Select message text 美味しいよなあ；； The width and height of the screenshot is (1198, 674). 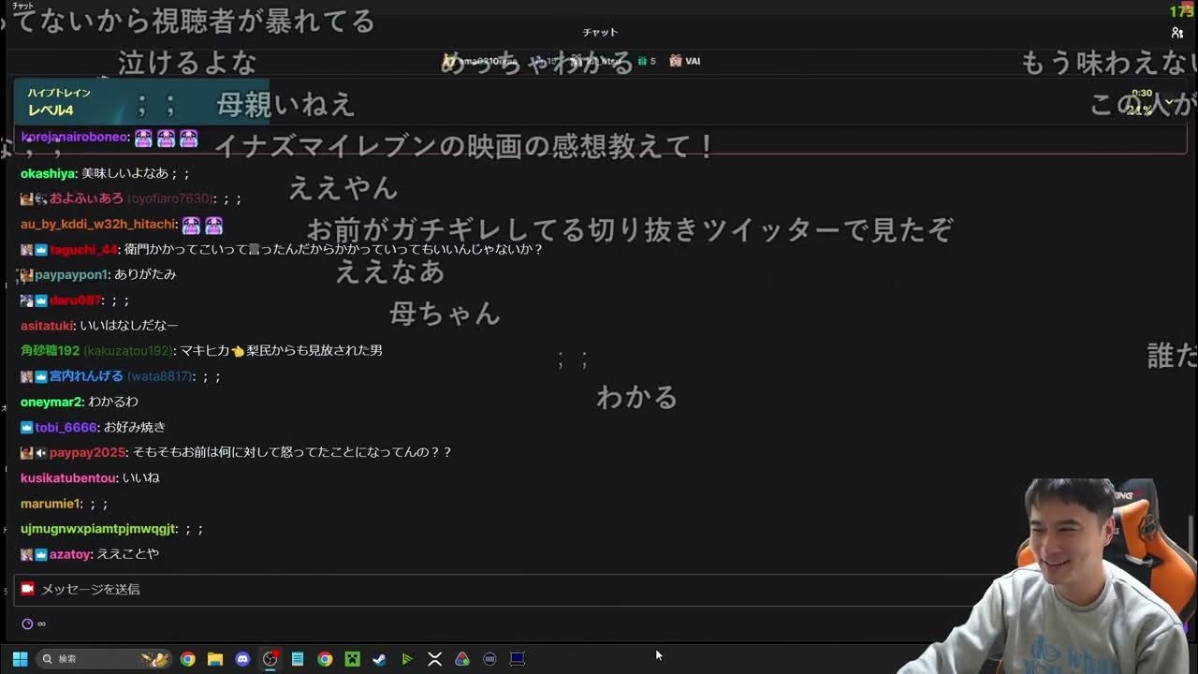pos(136,173)
